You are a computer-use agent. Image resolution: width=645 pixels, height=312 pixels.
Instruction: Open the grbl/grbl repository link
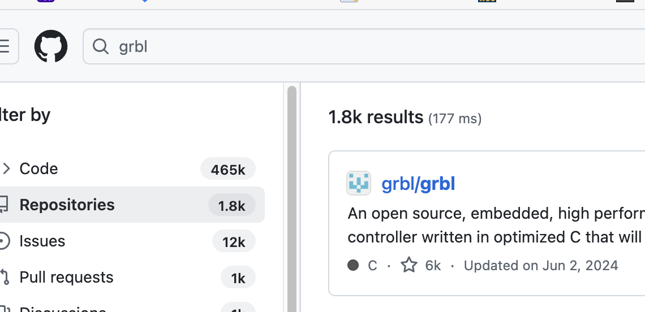click(x=418, y=184)
